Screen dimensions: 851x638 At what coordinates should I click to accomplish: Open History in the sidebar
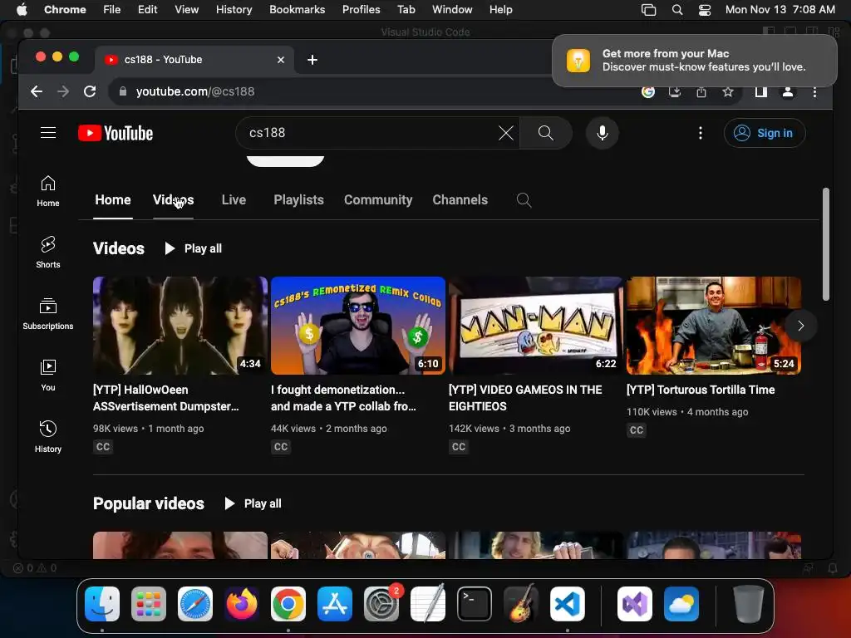(48, 437)
